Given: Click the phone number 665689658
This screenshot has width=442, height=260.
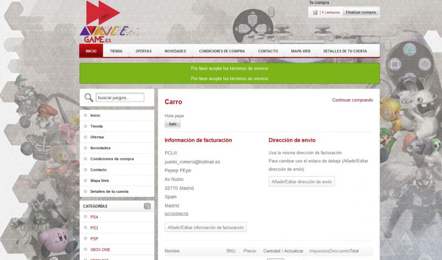Looking at the screenshot, I should [176, 214].
